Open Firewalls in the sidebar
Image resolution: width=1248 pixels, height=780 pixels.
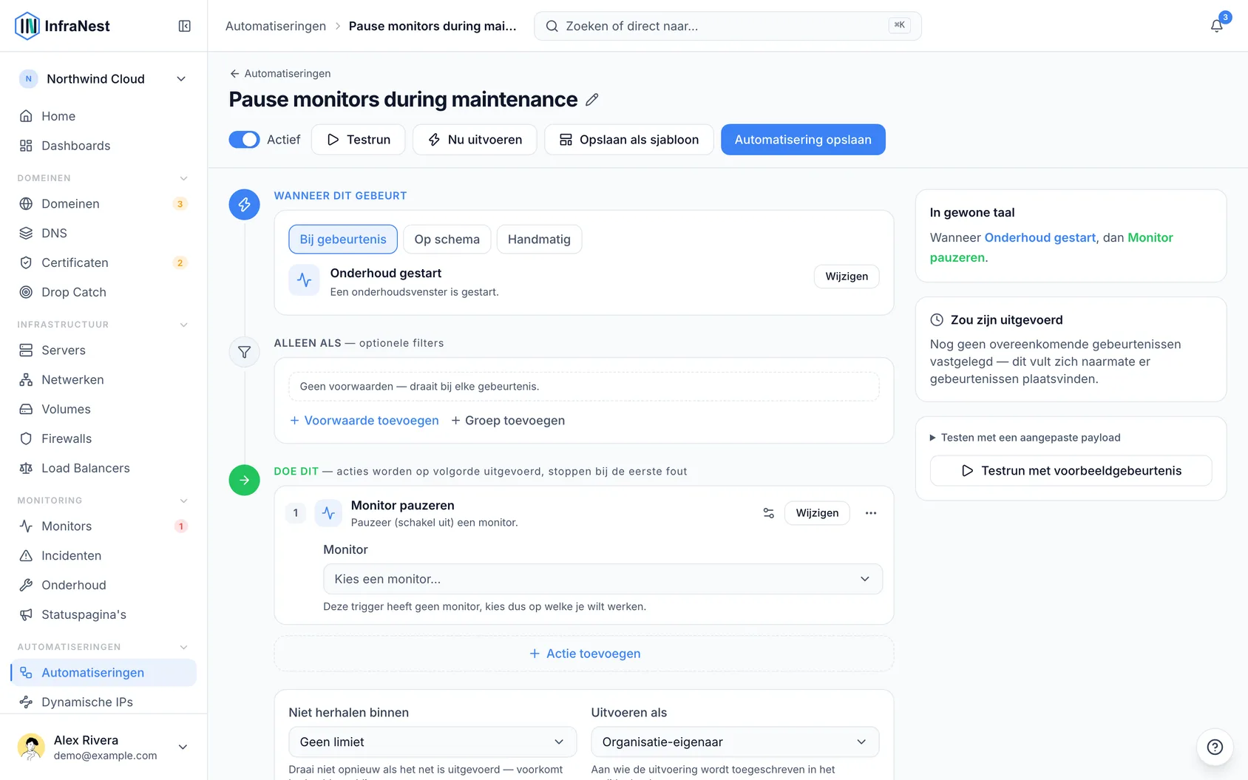coord(104,438)
